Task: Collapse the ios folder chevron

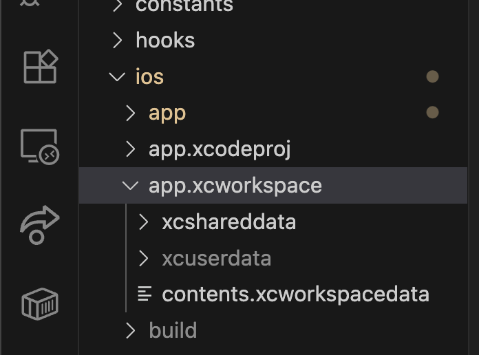Action: 117,76
